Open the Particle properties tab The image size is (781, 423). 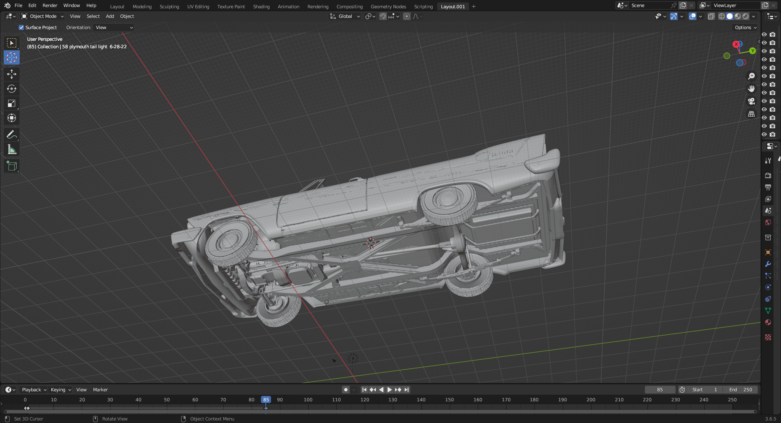coord(768,276)
